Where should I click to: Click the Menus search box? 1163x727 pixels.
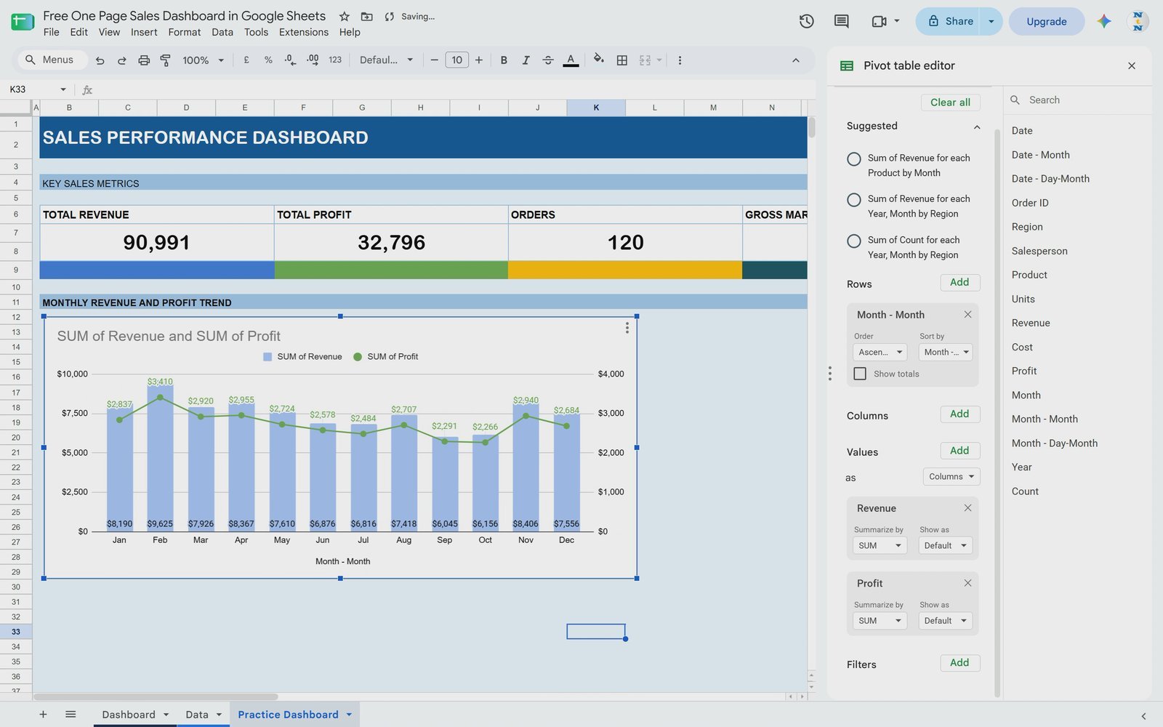point(51,60)
